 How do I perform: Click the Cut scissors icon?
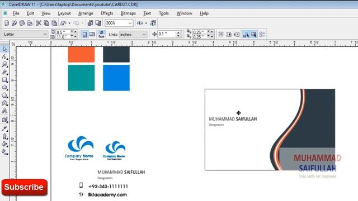(x=39, y=23)
